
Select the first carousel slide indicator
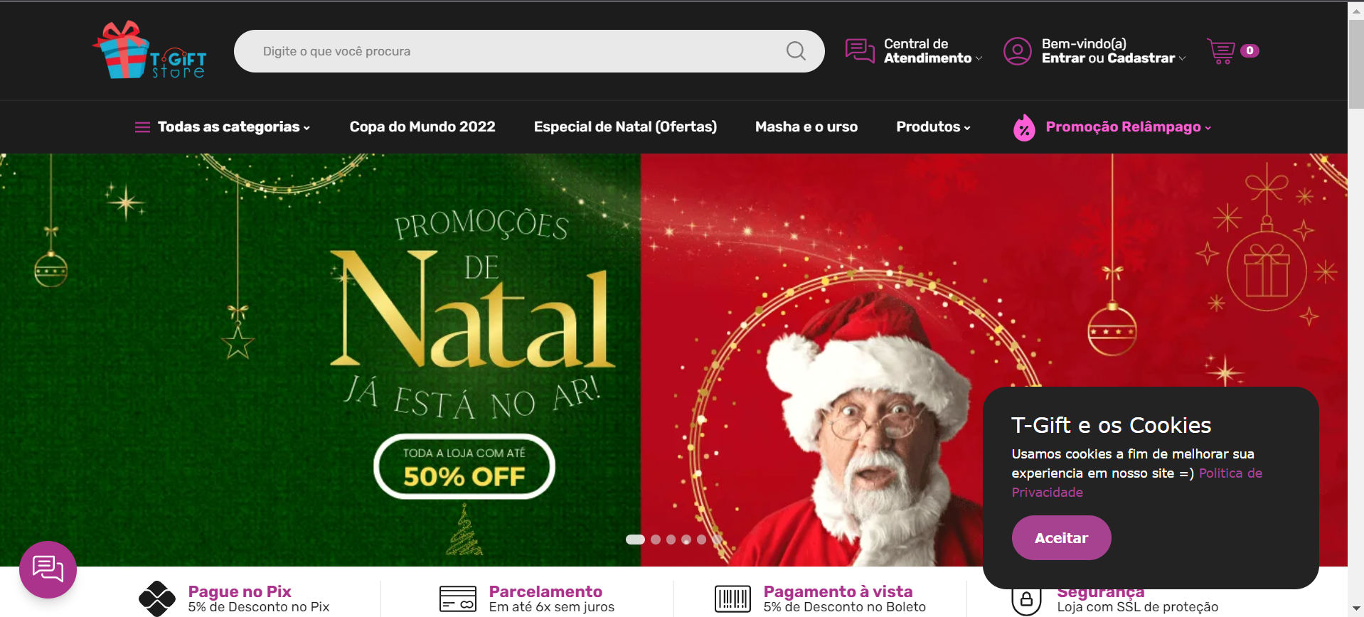(635, 540)
